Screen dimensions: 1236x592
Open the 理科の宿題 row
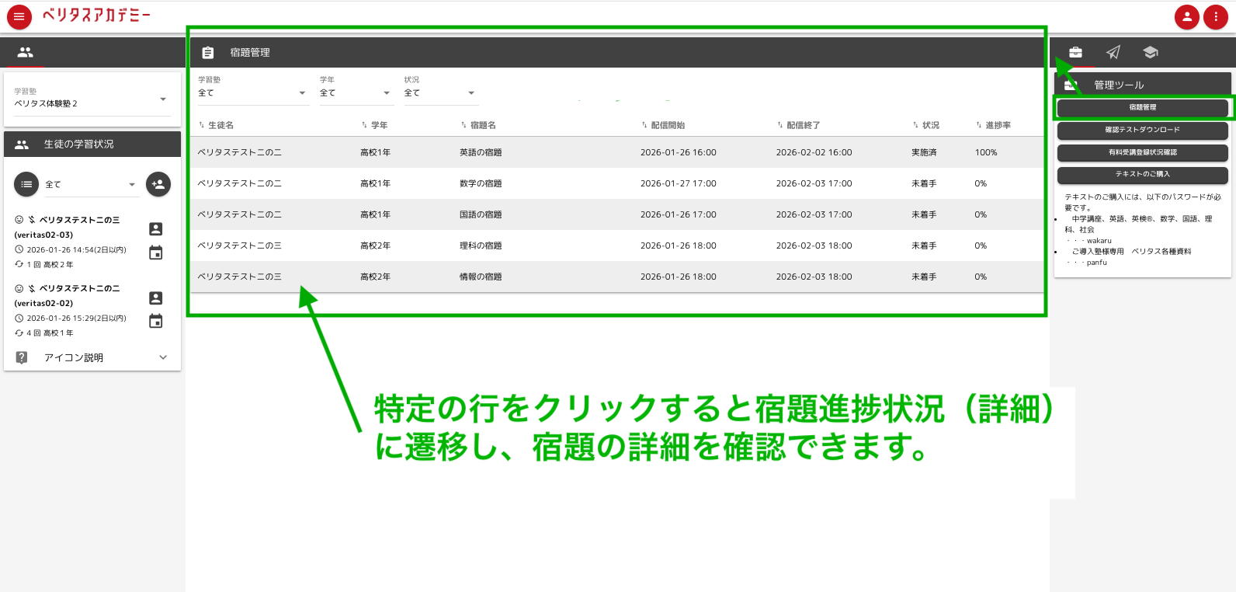(617, 246)
